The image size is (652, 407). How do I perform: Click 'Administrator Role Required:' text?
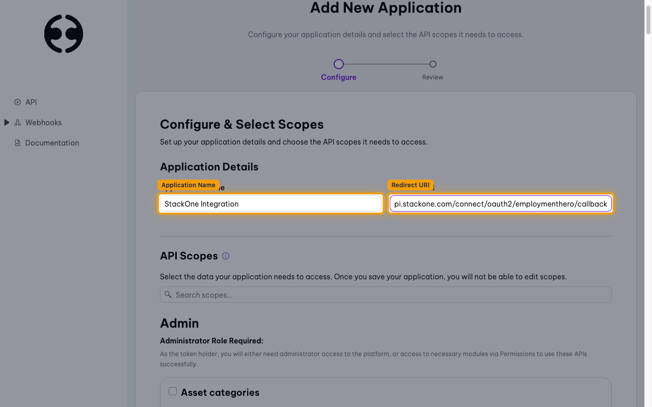[x=211, y=341]
